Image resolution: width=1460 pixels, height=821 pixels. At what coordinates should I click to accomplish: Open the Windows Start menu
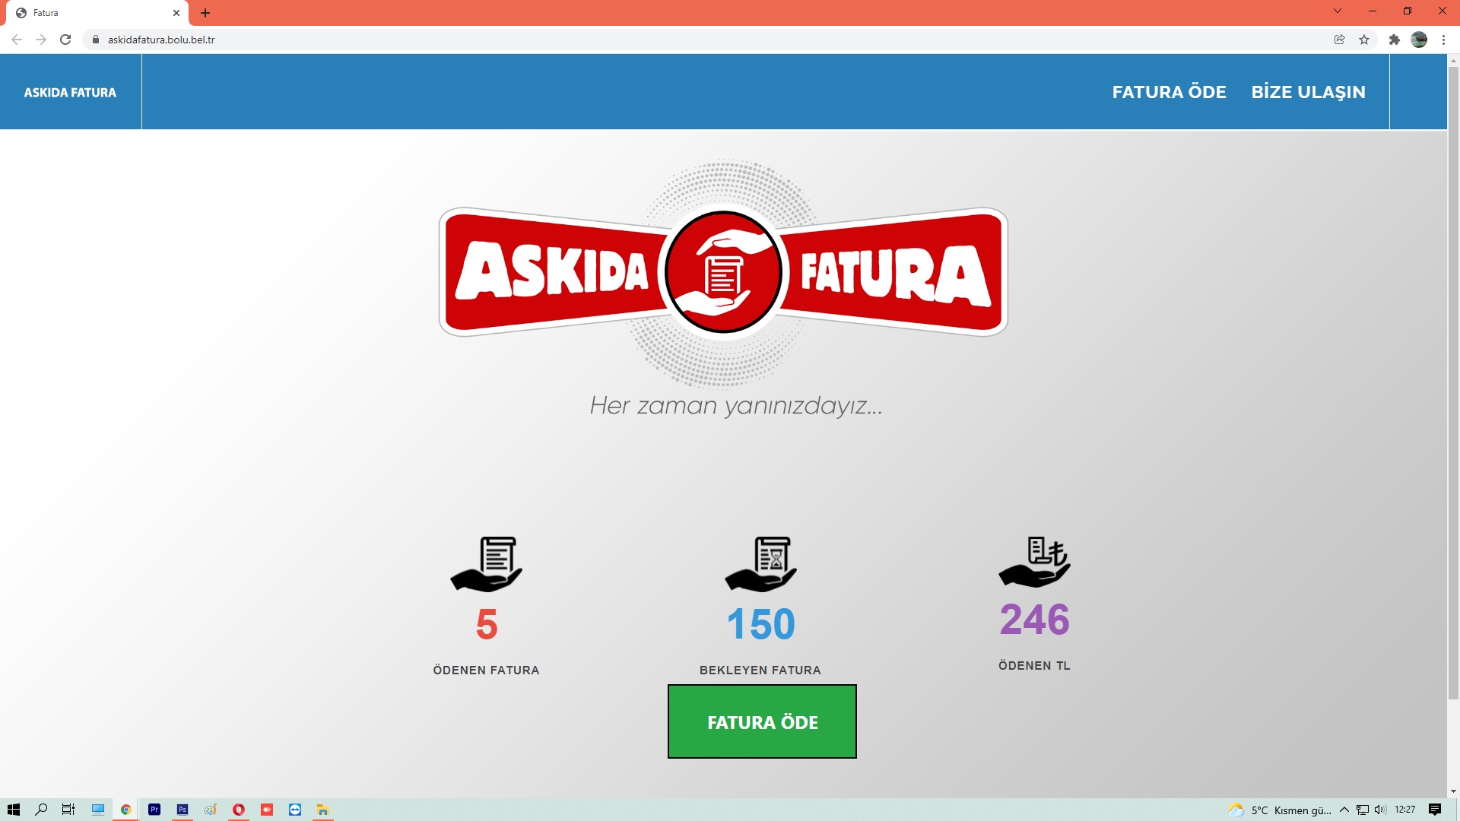[x=14, y=810]
